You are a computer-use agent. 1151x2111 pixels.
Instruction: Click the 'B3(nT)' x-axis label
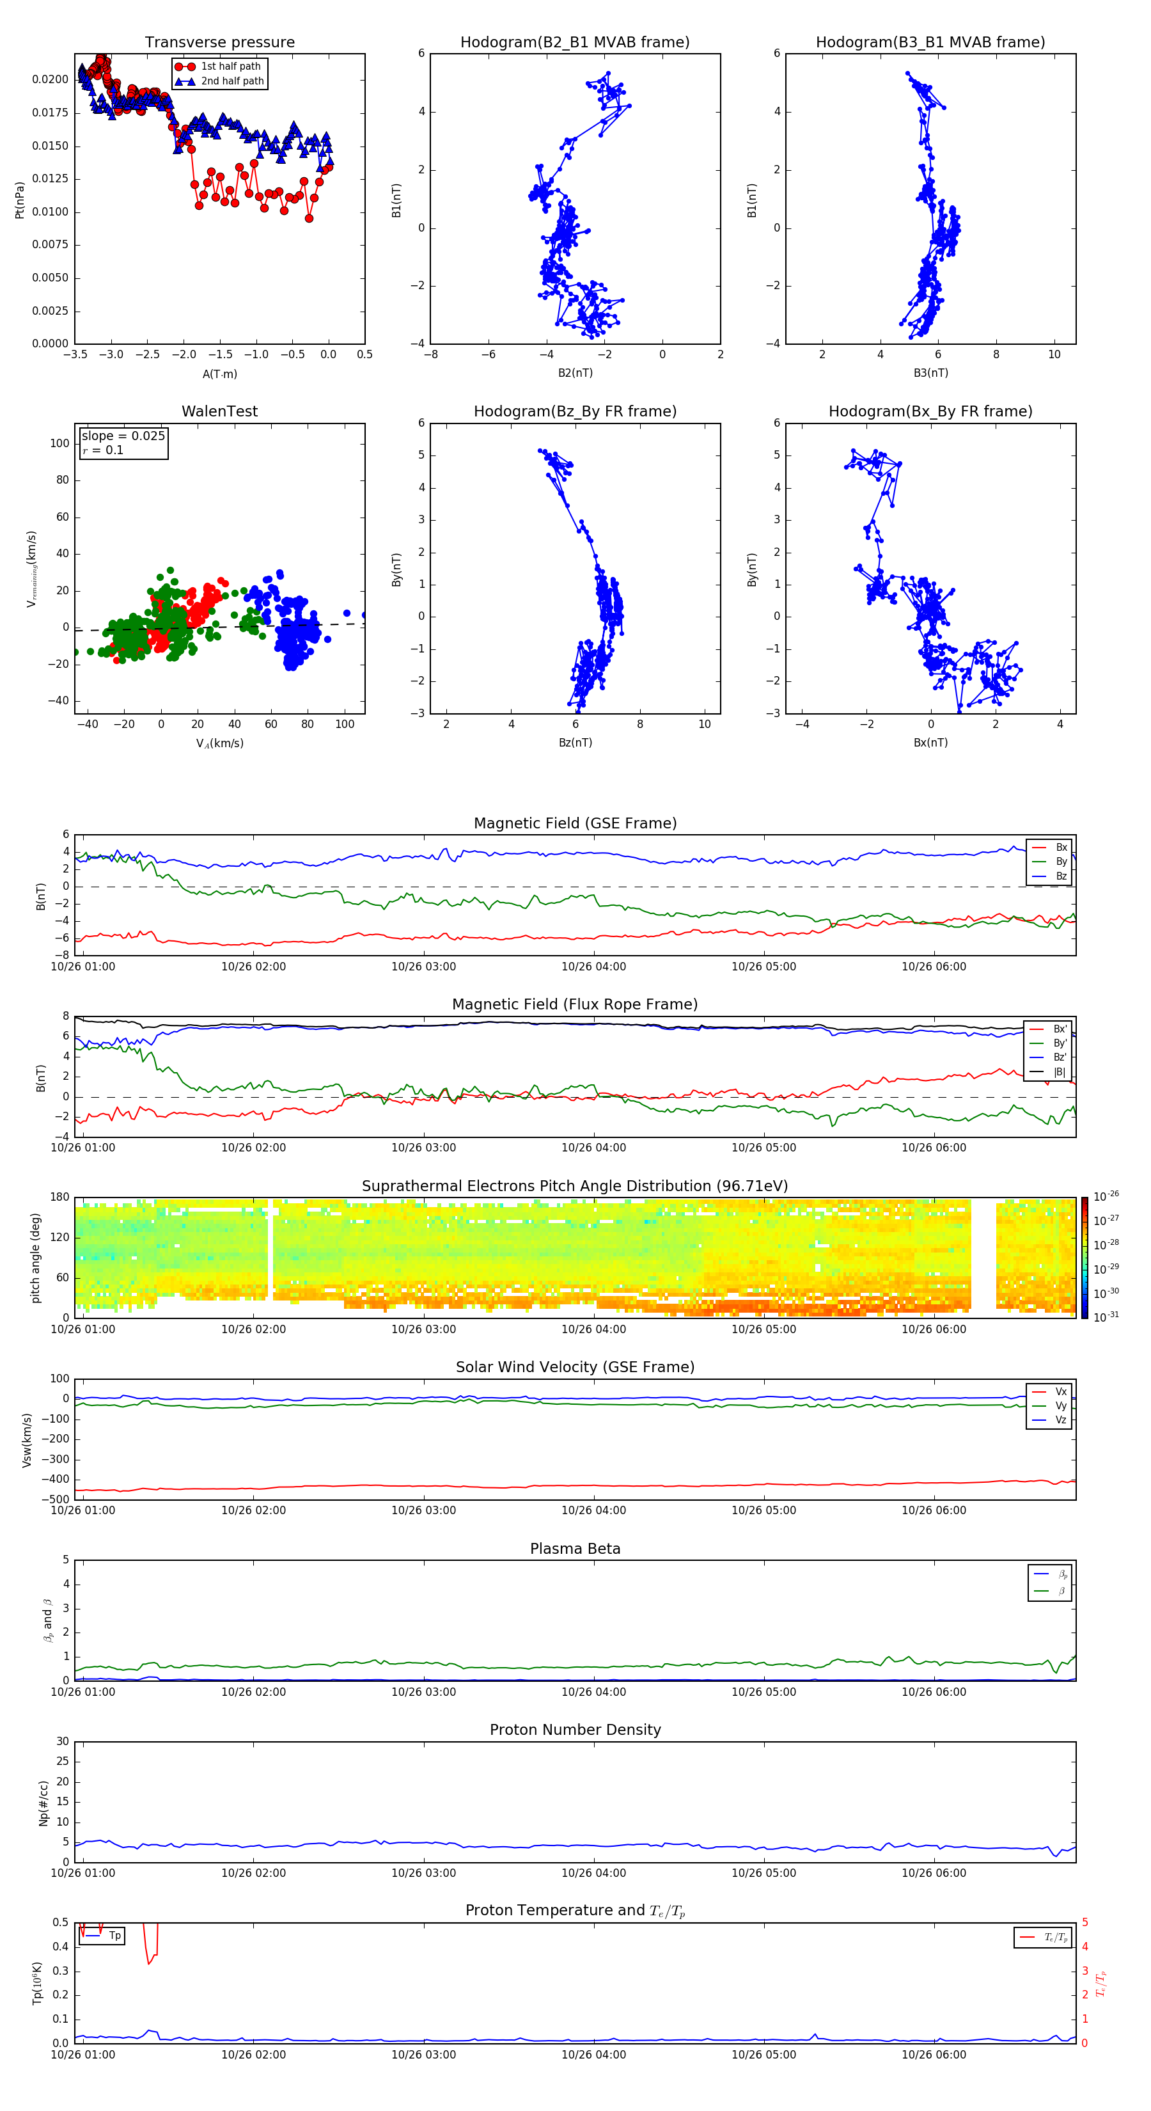click(930, 373)
